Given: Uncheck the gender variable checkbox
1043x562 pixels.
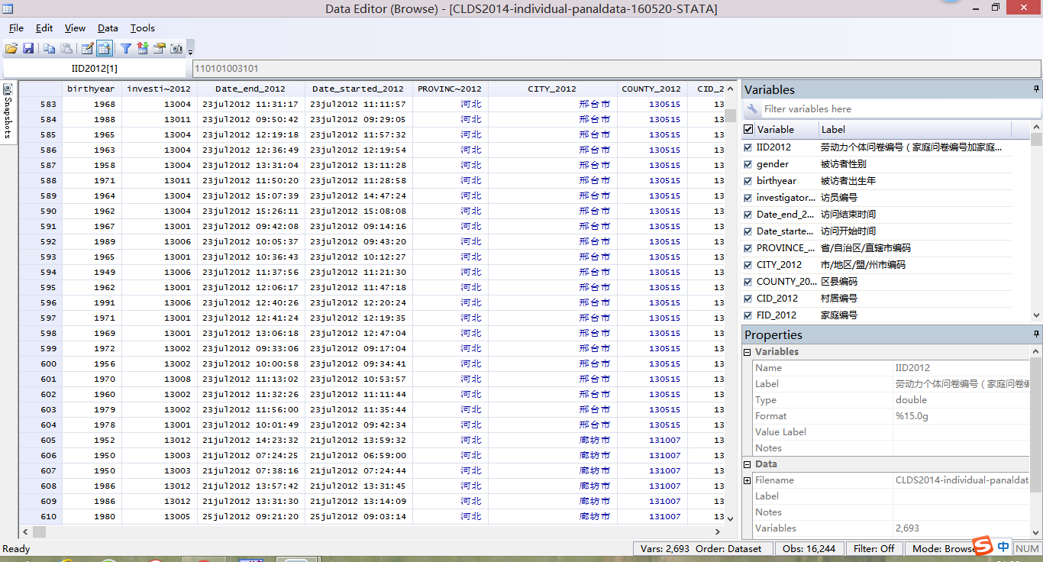Looking at the screenshot, I should 748,164.
